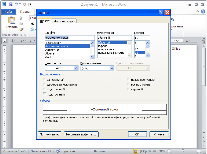Select the Главная ribbon tab
The height and width of the screenshot is (154, 207).
click(x=25, y=12)
